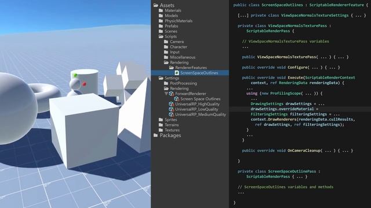Click the Scenes folder icon

(161, 31)
